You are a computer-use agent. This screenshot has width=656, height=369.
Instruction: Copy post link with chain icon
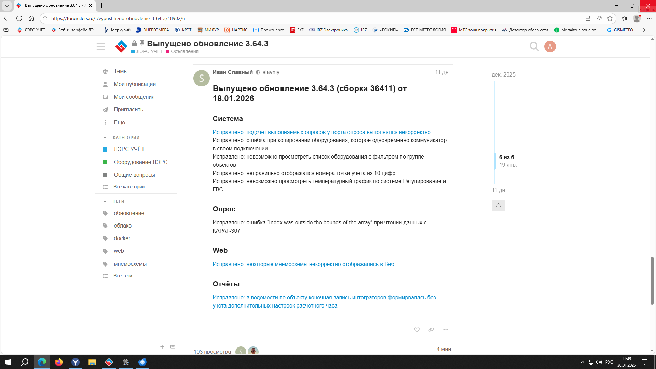point(431,330)
